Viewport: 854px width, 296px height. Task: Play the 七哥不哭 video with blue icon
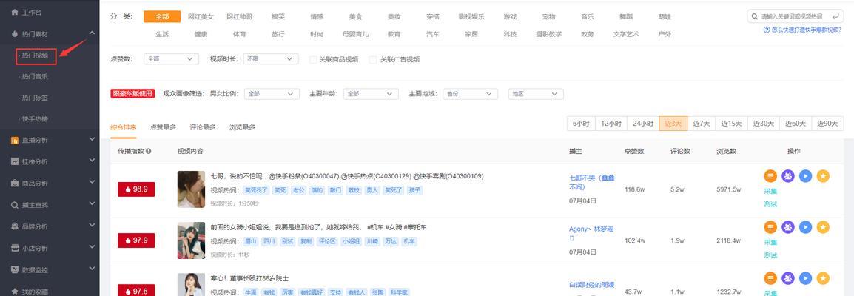pyautogui.click(x=805, y=176)
